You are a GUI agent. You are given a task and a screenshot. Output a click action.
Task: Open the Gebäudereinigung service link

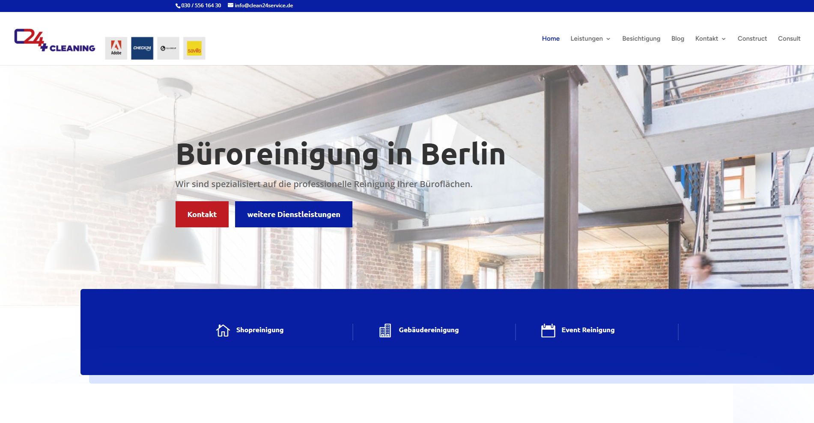point(429,330)
